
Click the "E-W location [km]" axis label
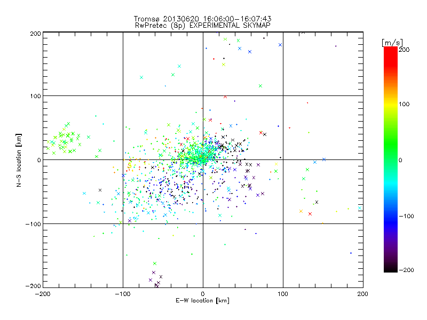pyautogui.click(x=202, y=300)
